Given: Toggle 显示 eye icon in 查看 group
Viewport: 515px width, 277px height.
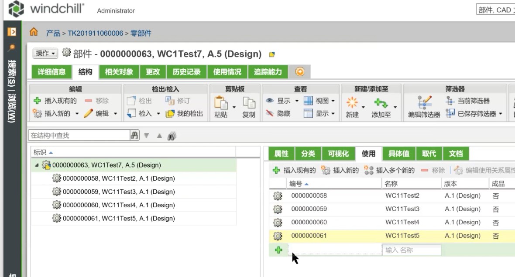Looking at the screenshot, I should point(270,100).
